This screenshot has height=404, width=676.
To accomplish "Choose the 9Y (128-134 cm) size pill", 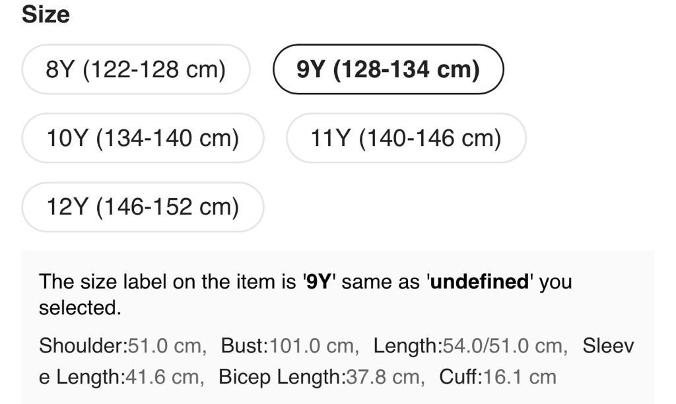I will 388,69.
